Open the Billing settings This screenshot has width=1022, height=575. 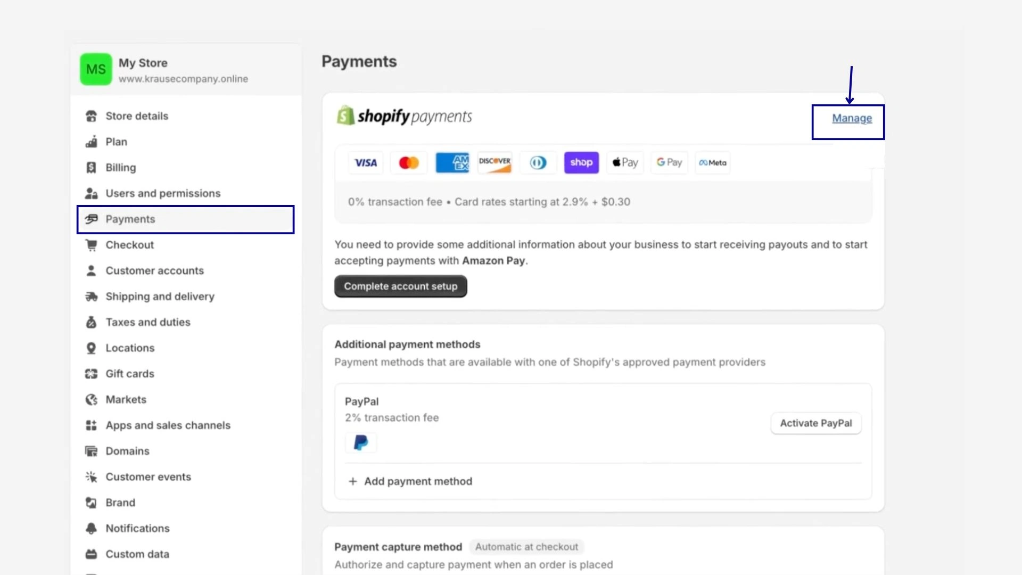[121, 168]
